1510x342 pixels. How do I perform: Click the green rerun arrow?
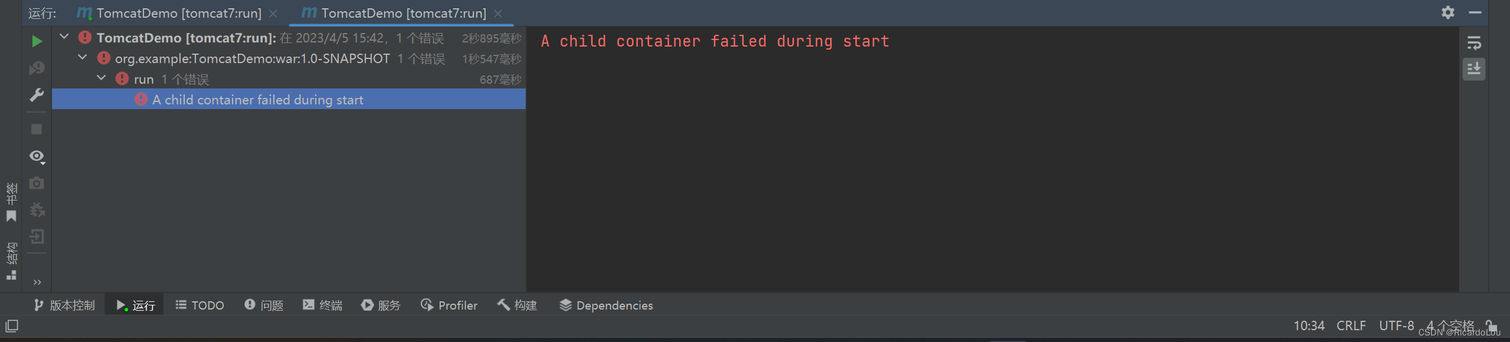37,41
